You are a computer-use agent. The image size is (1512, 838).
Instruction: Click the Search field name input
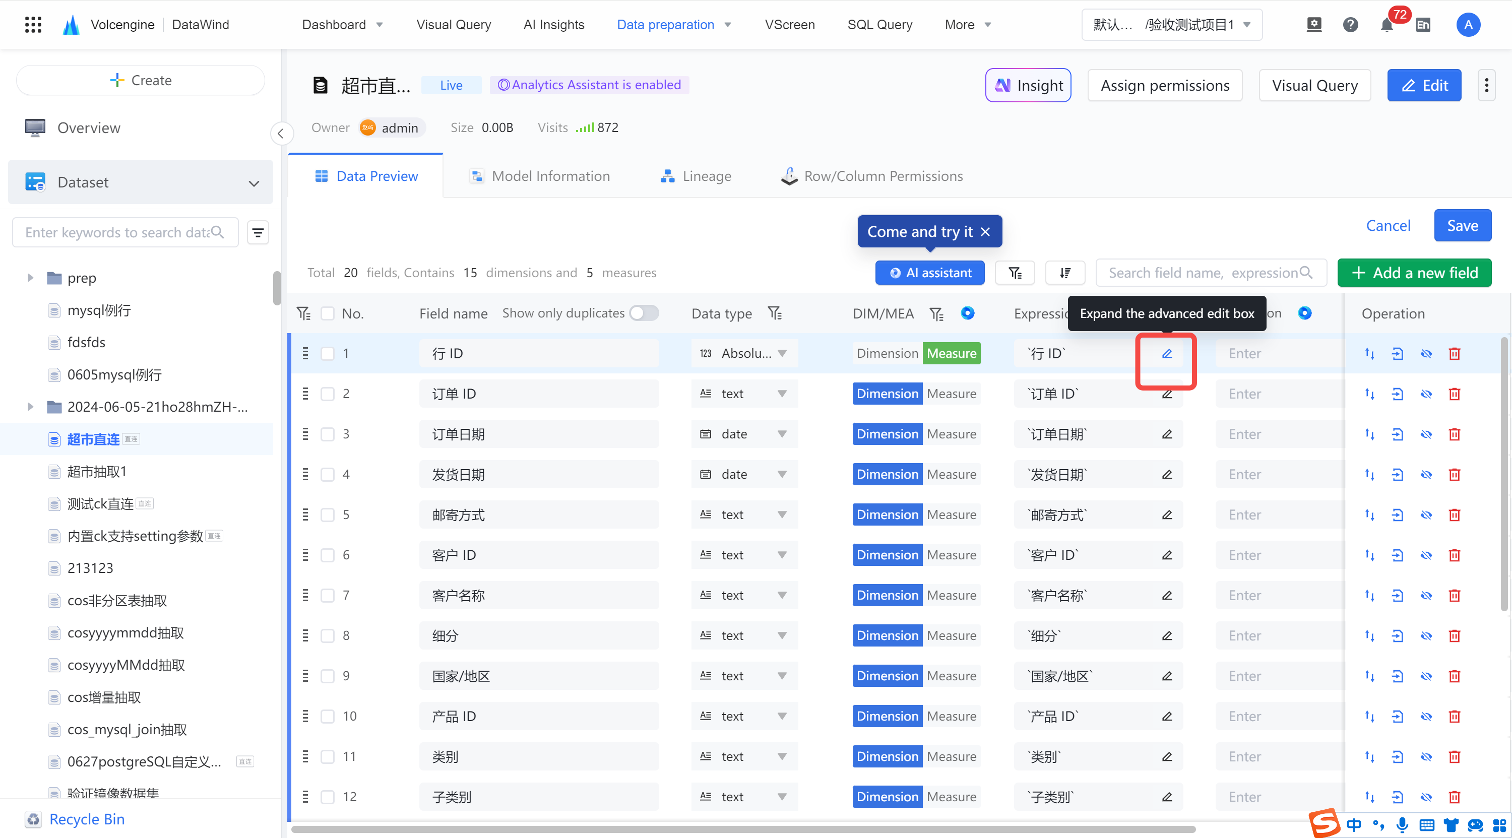click(1210, 273)
